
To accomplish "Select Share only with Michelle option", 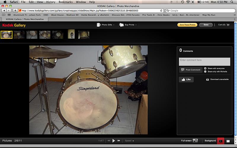I will click(205, 71).
